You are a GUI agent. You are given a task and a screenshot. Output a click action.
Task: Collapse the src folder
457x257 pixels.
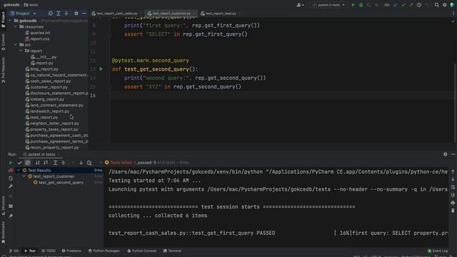tap(16, 44)
